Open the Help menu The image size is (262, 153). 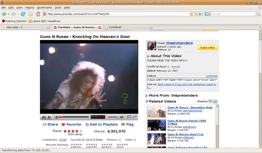[x=67, y=8]
